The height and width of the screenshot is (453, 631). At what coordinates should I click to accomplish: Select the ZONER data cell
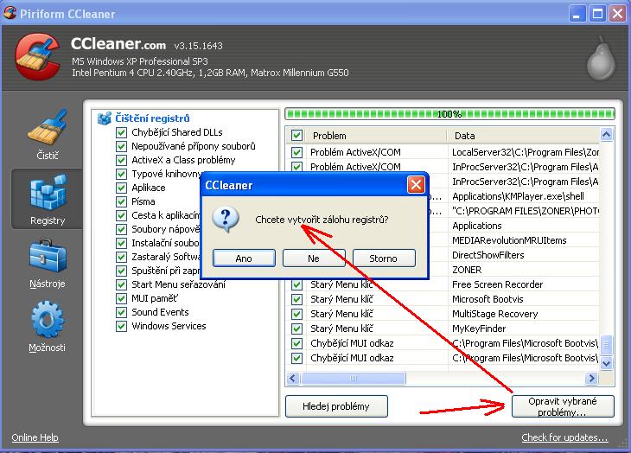click(x=467, y=270)
